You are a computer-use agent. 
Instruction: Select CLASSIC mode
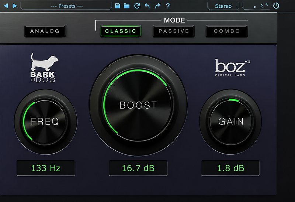click(121, 31)
